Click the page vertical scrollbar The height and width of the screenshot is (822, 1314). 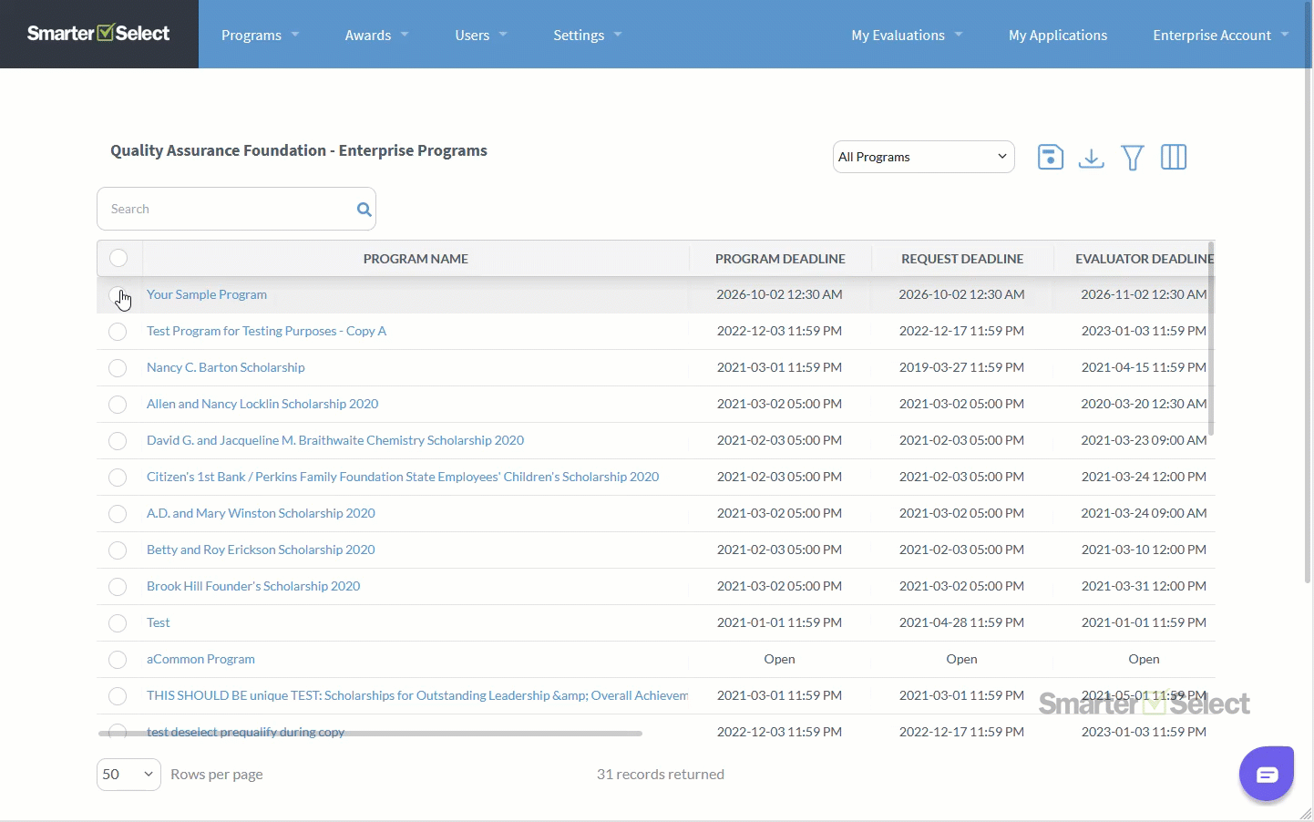[1309, 292]
